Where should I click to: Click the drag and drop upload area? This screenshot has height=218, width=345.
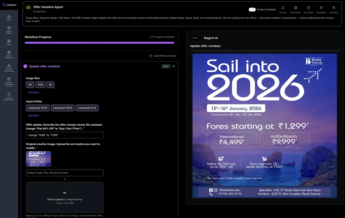pyautogui.click(x=65, y=198)
